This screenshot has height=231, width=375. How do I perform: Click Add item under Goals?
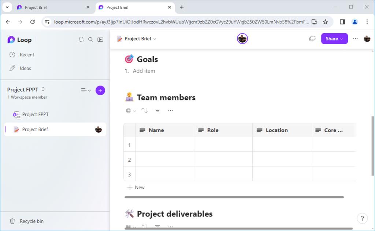(144, 71)
